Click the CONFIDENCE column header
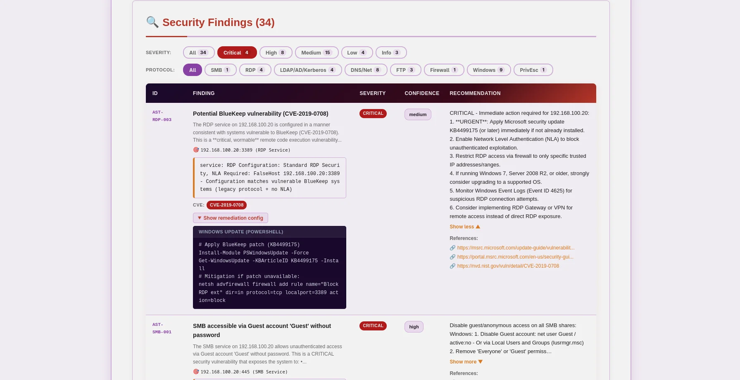This screenshot has width=740, height=380. 422,93
